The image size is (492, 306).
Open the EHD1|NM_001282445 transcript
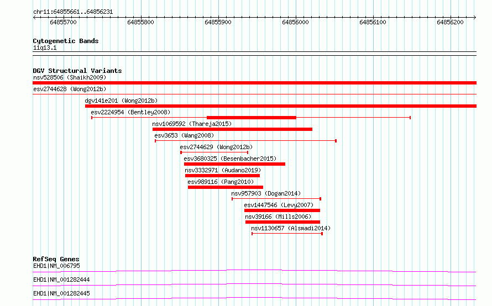coord(254,298)
